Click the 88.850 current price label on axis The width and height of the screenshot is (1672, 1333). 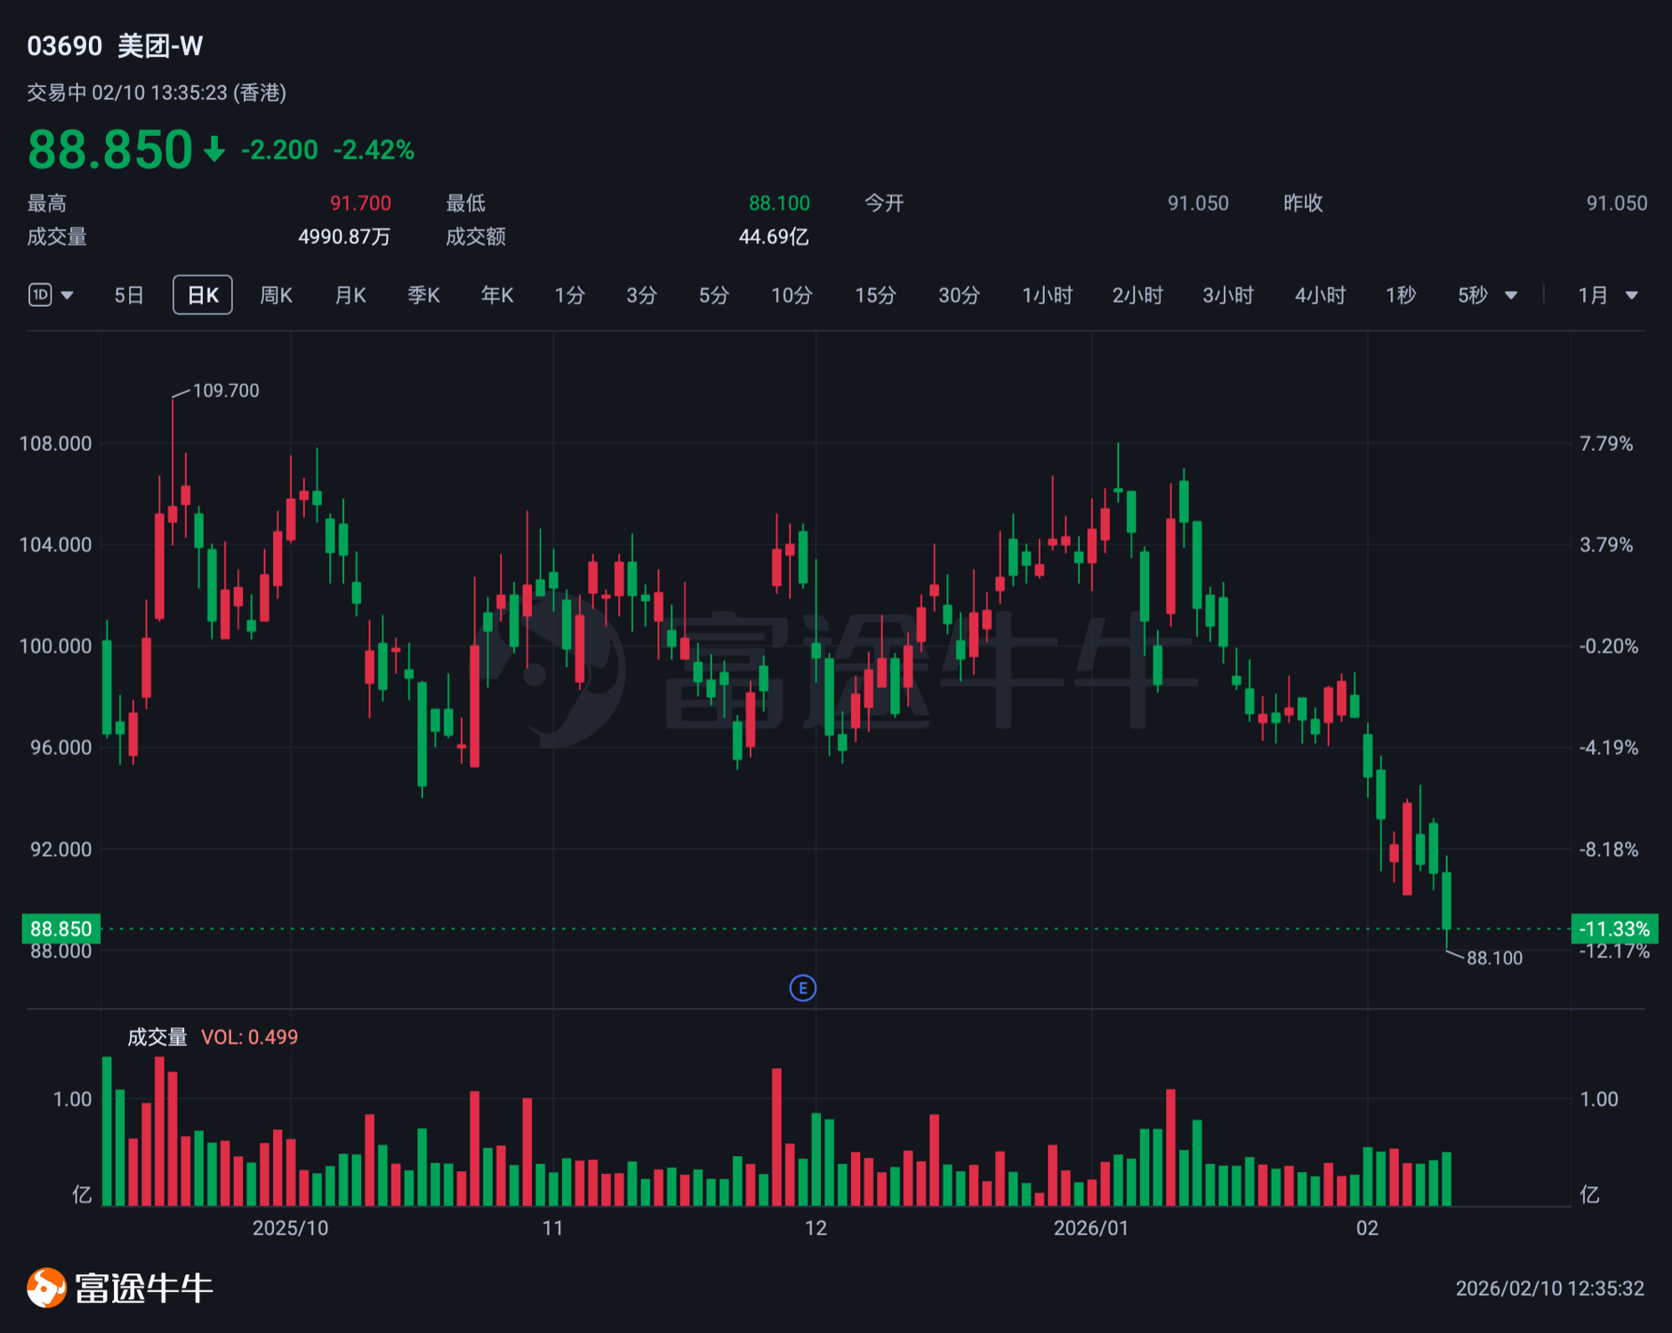(x=61, y=929)
